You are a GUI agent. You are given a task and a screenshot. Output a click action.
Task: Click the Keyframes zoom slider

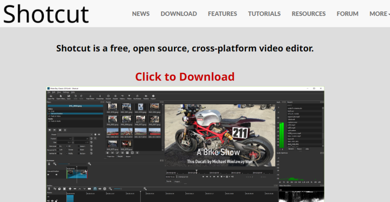coord(72,164)
